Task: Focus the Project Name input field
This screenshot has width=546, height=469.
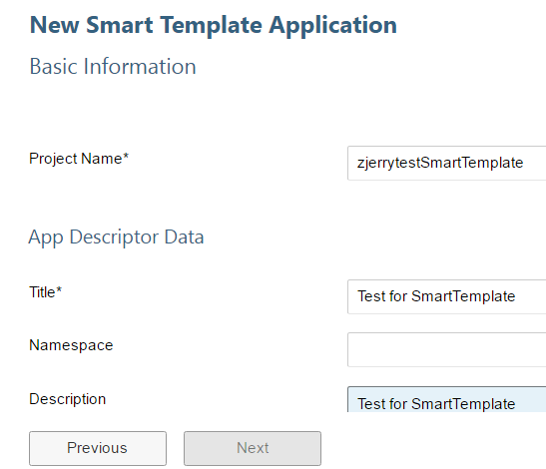Action: click(x=447, y=163)
